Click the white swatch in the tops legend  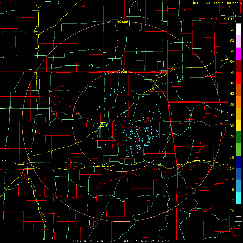tap(238, 30)
